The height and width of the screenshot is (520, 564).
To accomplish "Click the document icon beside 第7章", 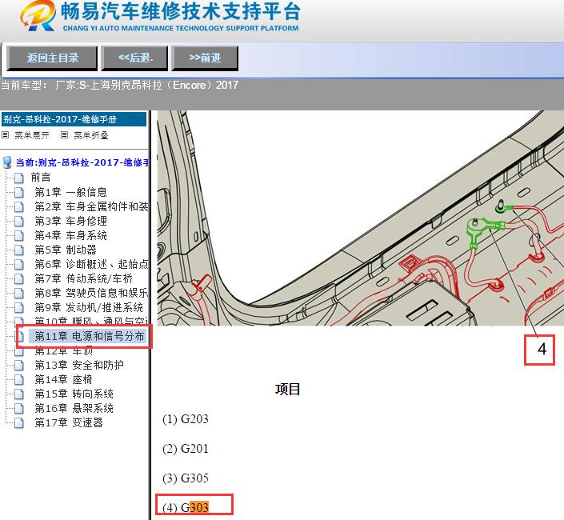I will [x=19, y=278].
